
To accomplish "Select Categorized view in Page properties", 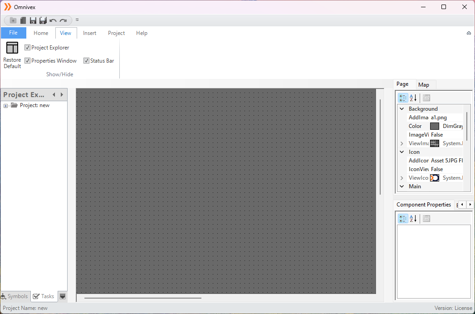I will [403, 98].
